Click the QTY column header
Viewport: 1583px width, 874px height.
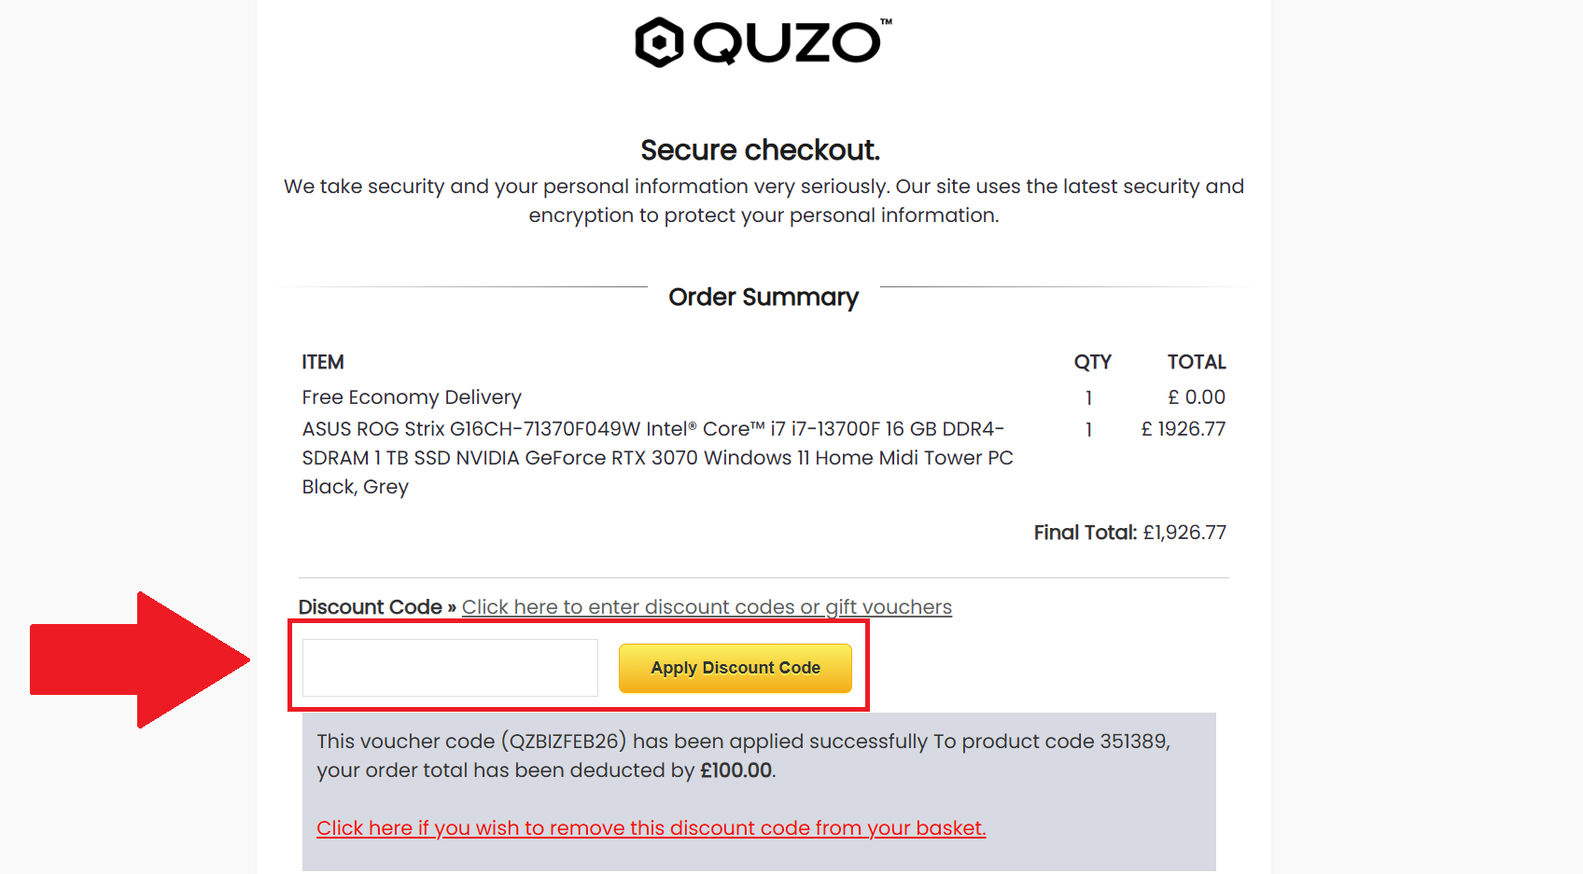click(1092, 362)
